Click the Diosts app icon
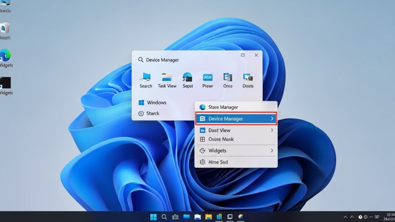The image size is (395, 222). click(248, 77)
